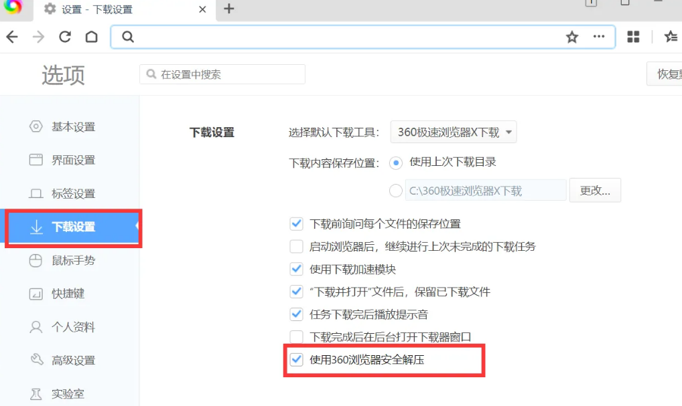
Task: Open the extensions grid icon
Action: coord(633,37)
